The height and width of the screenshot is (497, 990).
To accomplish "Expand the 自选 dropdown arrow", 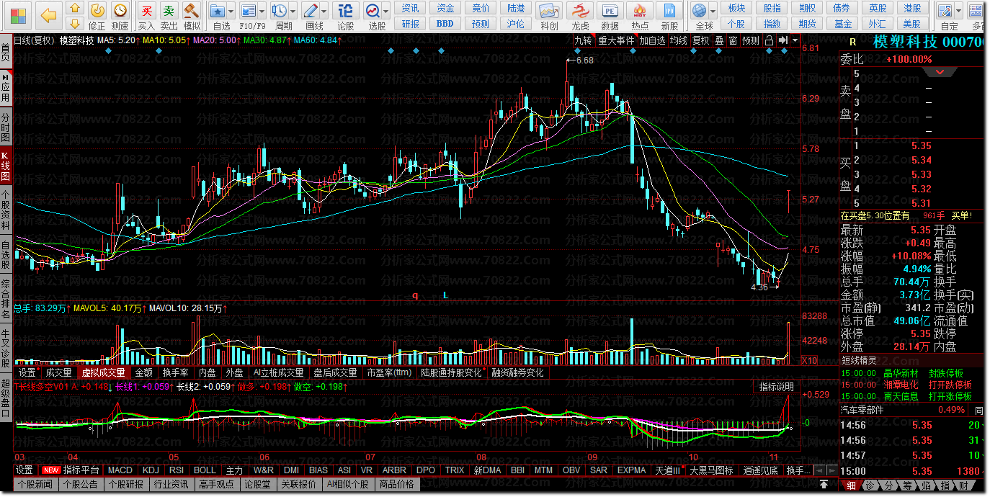I will click(231, 11).
